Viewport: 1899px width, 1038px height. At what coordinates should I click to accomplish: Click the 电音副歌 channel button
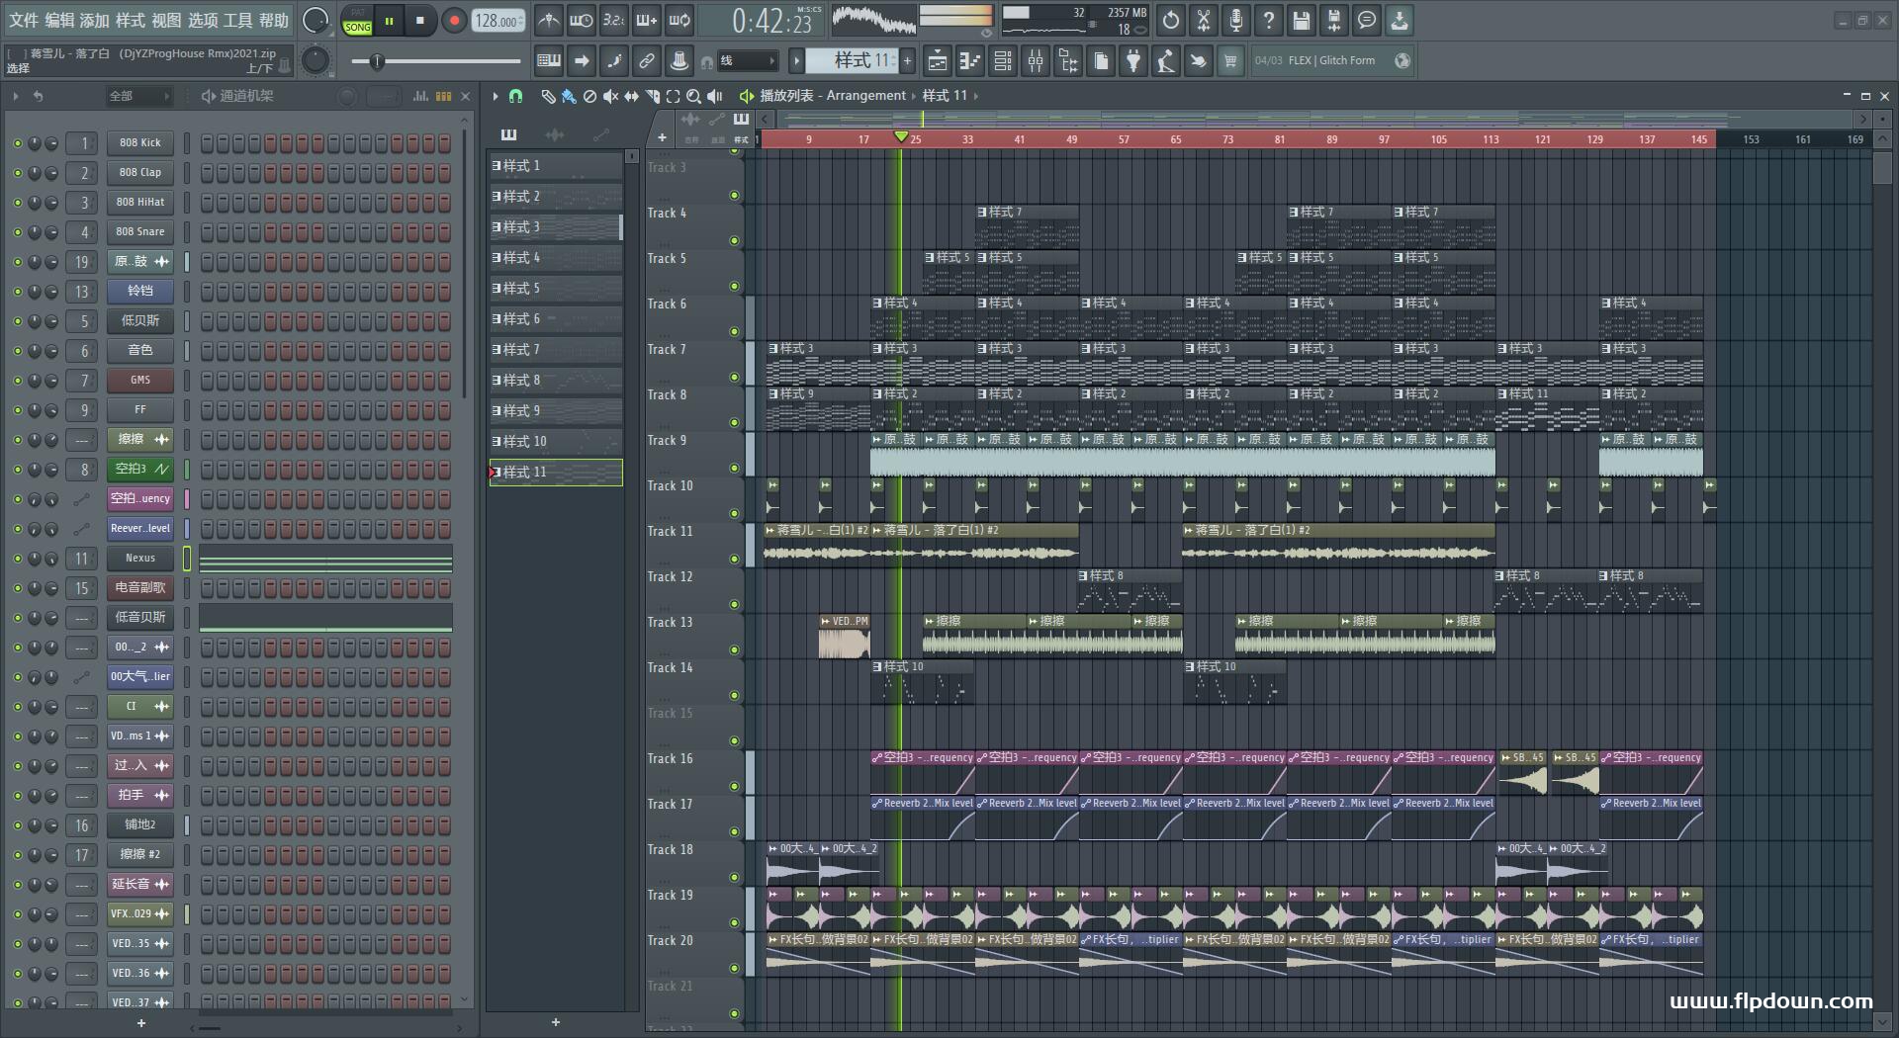point(140,588)
